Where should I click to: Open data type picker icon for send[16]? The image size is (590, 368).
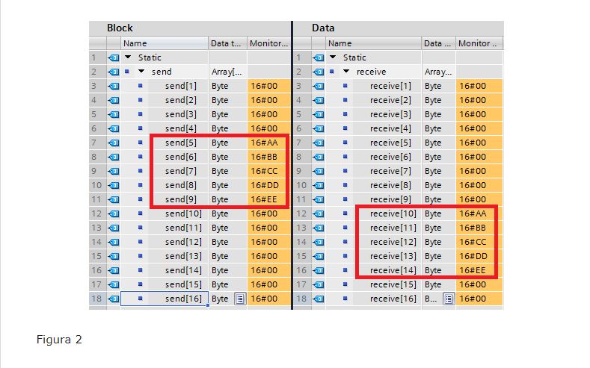click(239, 299)
